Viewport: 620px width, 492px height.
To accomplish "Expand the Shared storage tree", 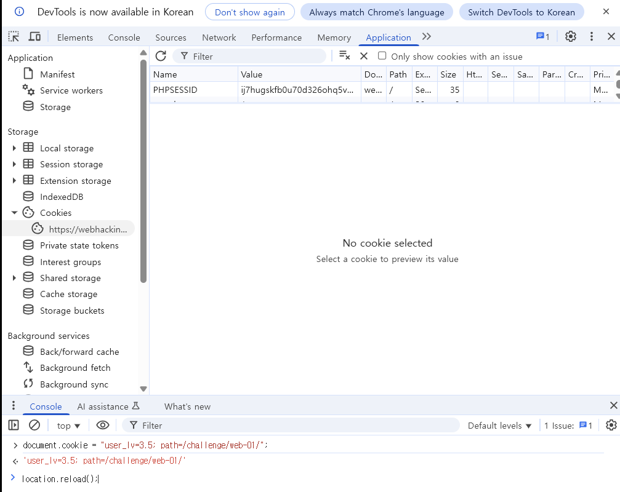I will coord(14,278).
